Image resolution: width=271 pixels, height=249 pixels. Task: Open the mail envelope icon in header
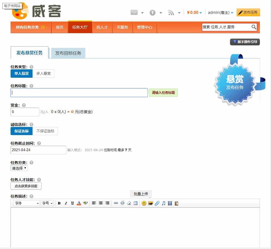point(134,13)
